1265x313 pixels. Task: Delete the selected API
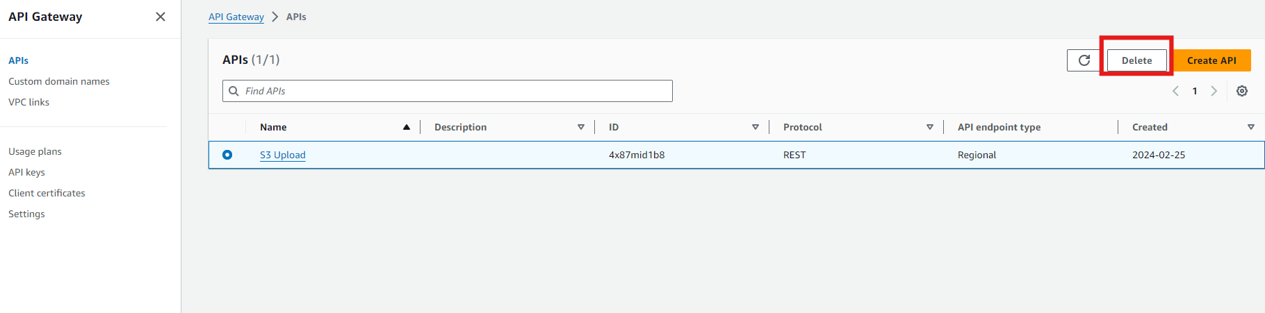pyautogui.click(x=1136, y=60)
